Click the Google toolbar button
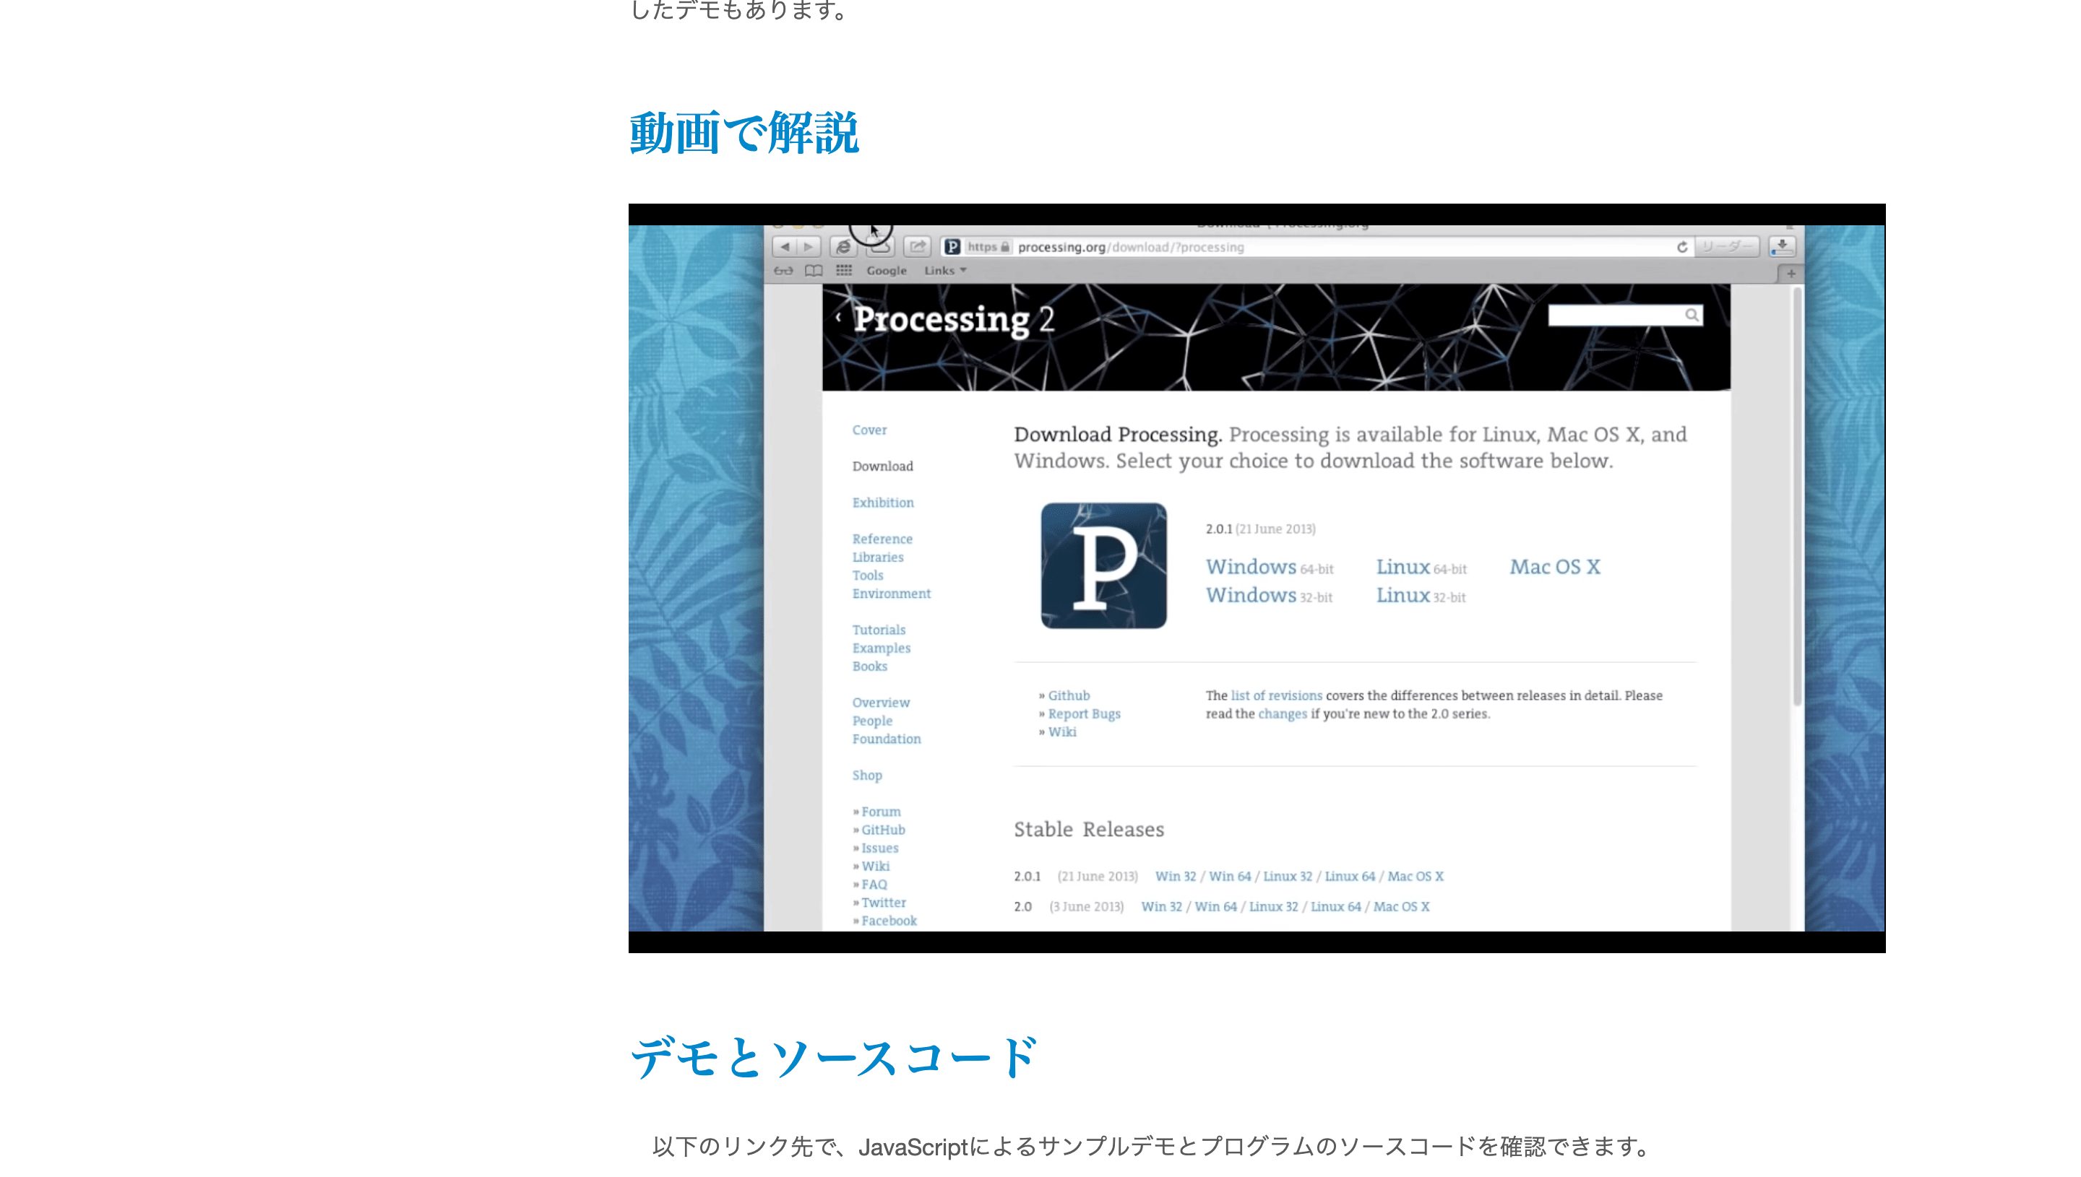 884,270
